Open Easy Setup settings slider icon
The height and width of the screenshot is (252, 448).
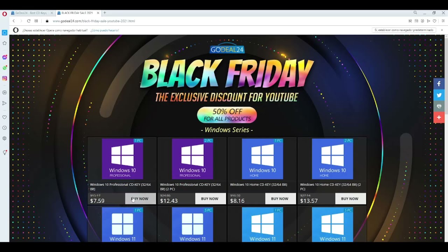point(443,21)
